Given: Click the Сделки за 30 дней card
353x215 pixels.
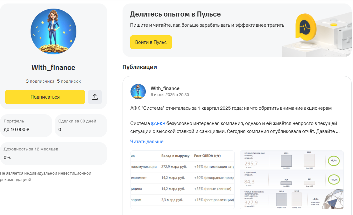Looking at the screenshot, I should coord(81,126).
